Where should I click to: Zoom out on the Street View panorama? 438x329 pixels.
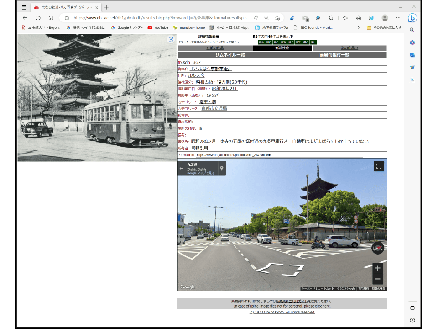point(378,279)
